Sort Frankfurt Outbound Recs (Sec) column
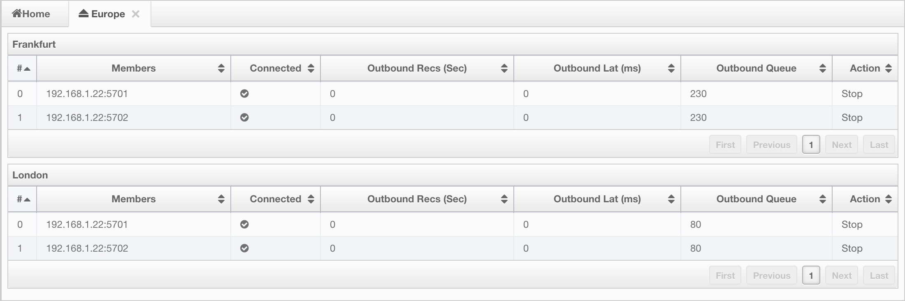 417,68
